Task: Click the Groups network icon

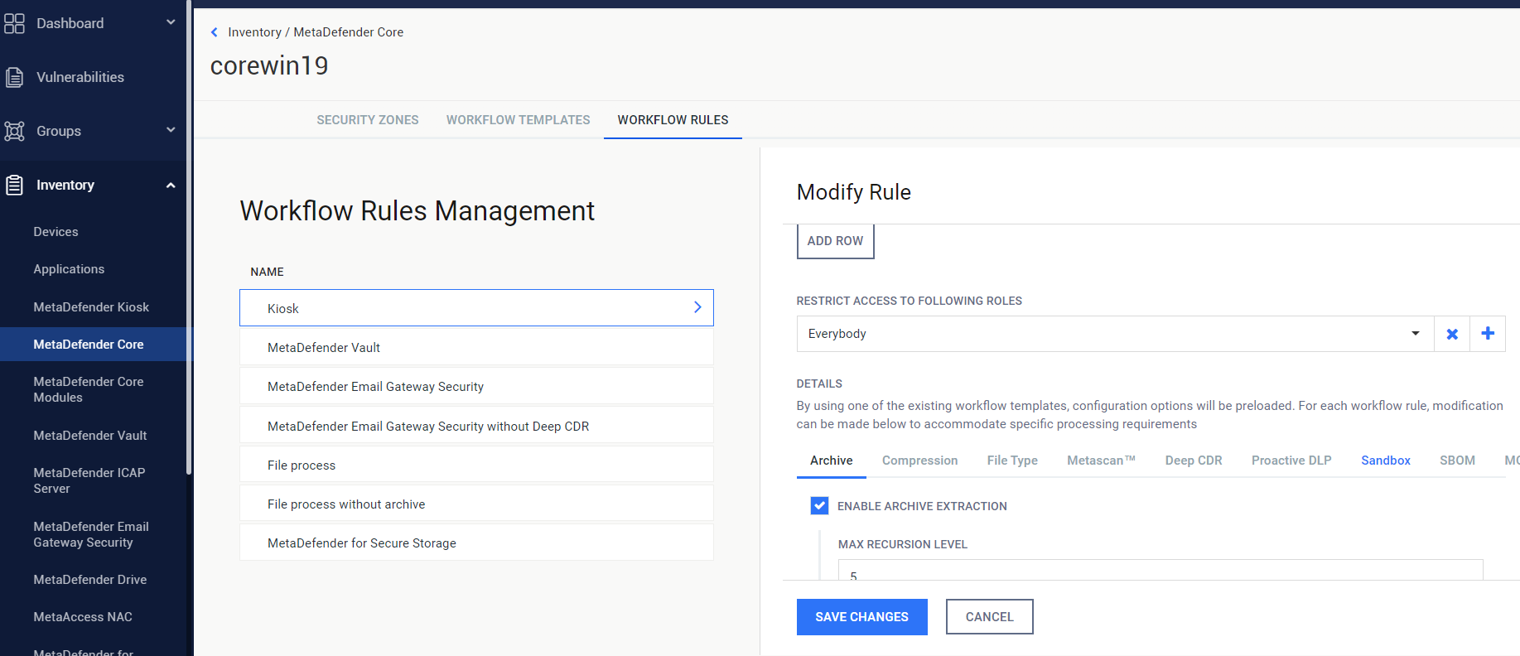Action: (14, 131)
